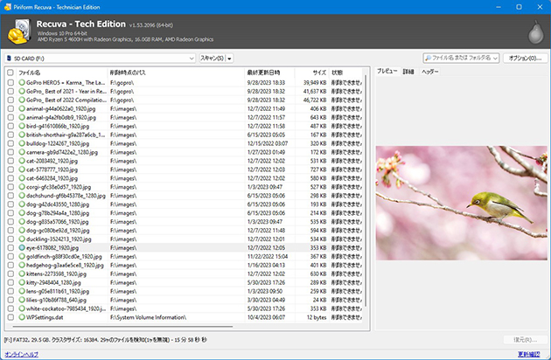Screen dimensions: 551x360
Task: Select file cat-6463284_1920.jpg
Action: 52,178
